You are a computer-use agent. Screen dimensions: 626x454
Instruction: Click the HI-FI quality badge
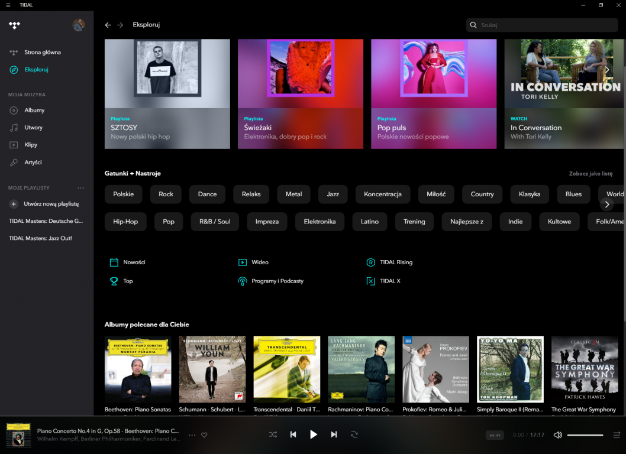(x=495, y=435)
